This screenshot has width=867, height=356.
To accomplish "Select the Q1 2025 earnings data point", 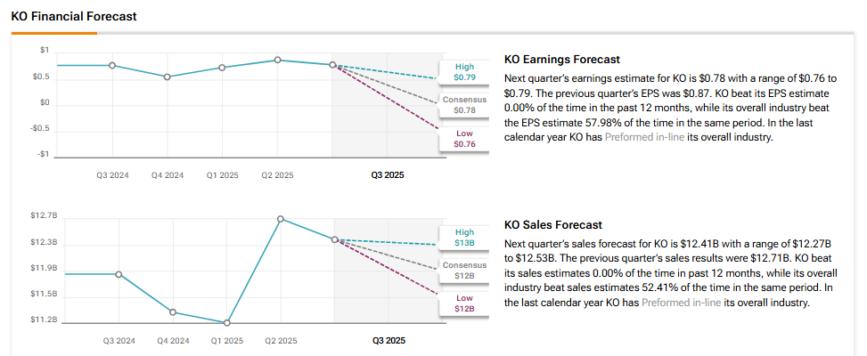I will pyautogui.click(x=223, y=67).
